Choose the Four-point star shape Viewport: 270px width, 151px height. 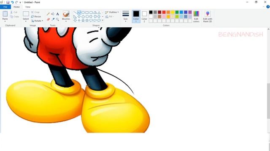pos(79,21)
